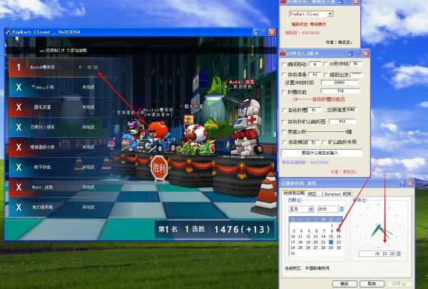Click the time spinner arrows beside 19:23:20
This screenshot has width=428, height=289.
coord(399,254)
